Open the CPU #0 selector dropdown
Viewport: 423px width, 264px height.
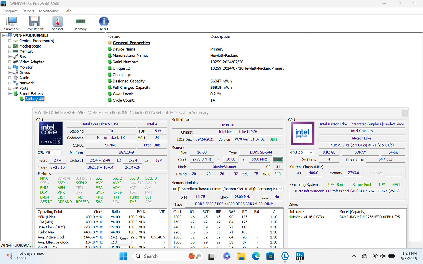tap(49, 153)
